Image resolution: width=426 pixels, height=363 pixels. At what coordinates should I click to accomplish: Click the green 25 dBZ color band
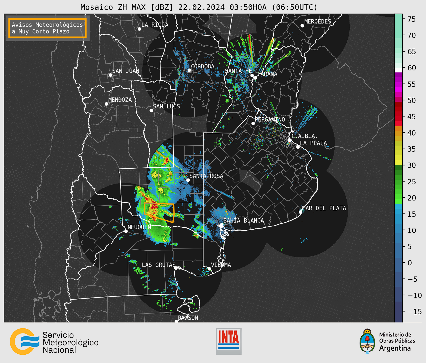(398, 182)
